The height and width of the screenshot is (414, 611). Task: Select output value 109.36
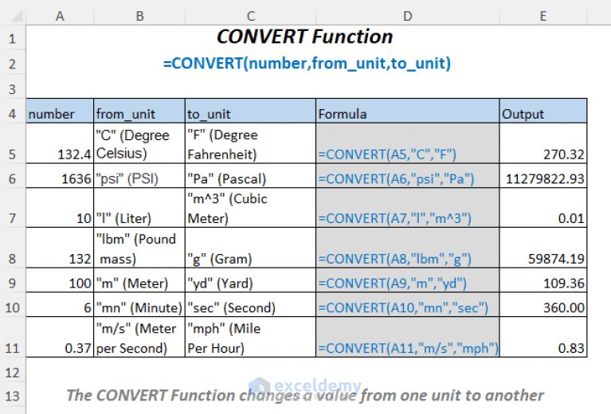[543, 280]
